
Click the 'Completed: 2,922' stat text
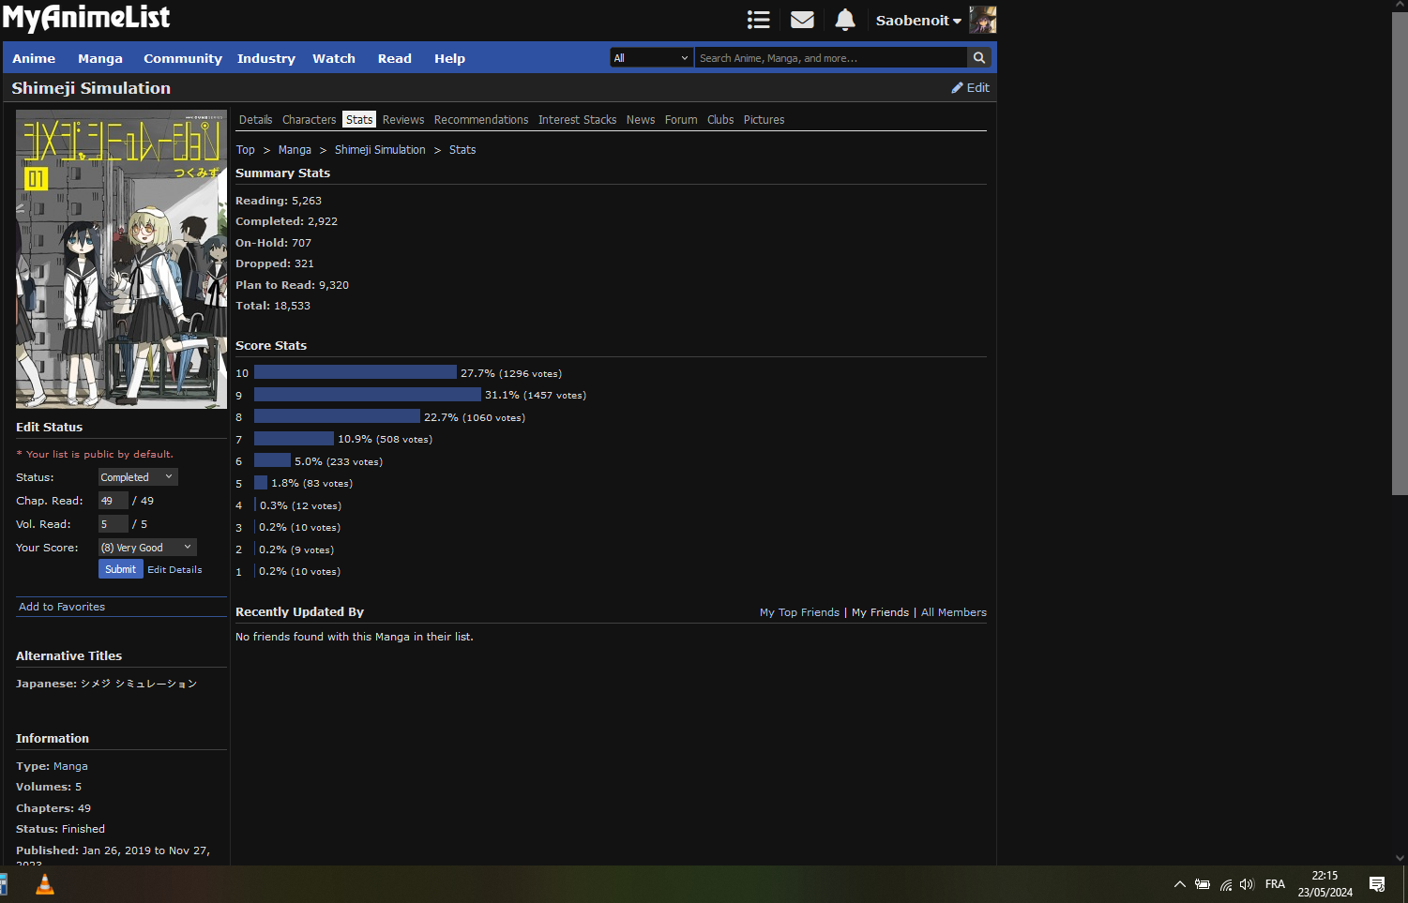coord(286,221)
